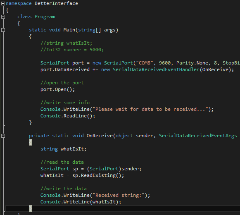Image resolution: width=240 pixels, height=215 pixels.
Task: Collapse the OnReceive method block
Action: (3, 136)
